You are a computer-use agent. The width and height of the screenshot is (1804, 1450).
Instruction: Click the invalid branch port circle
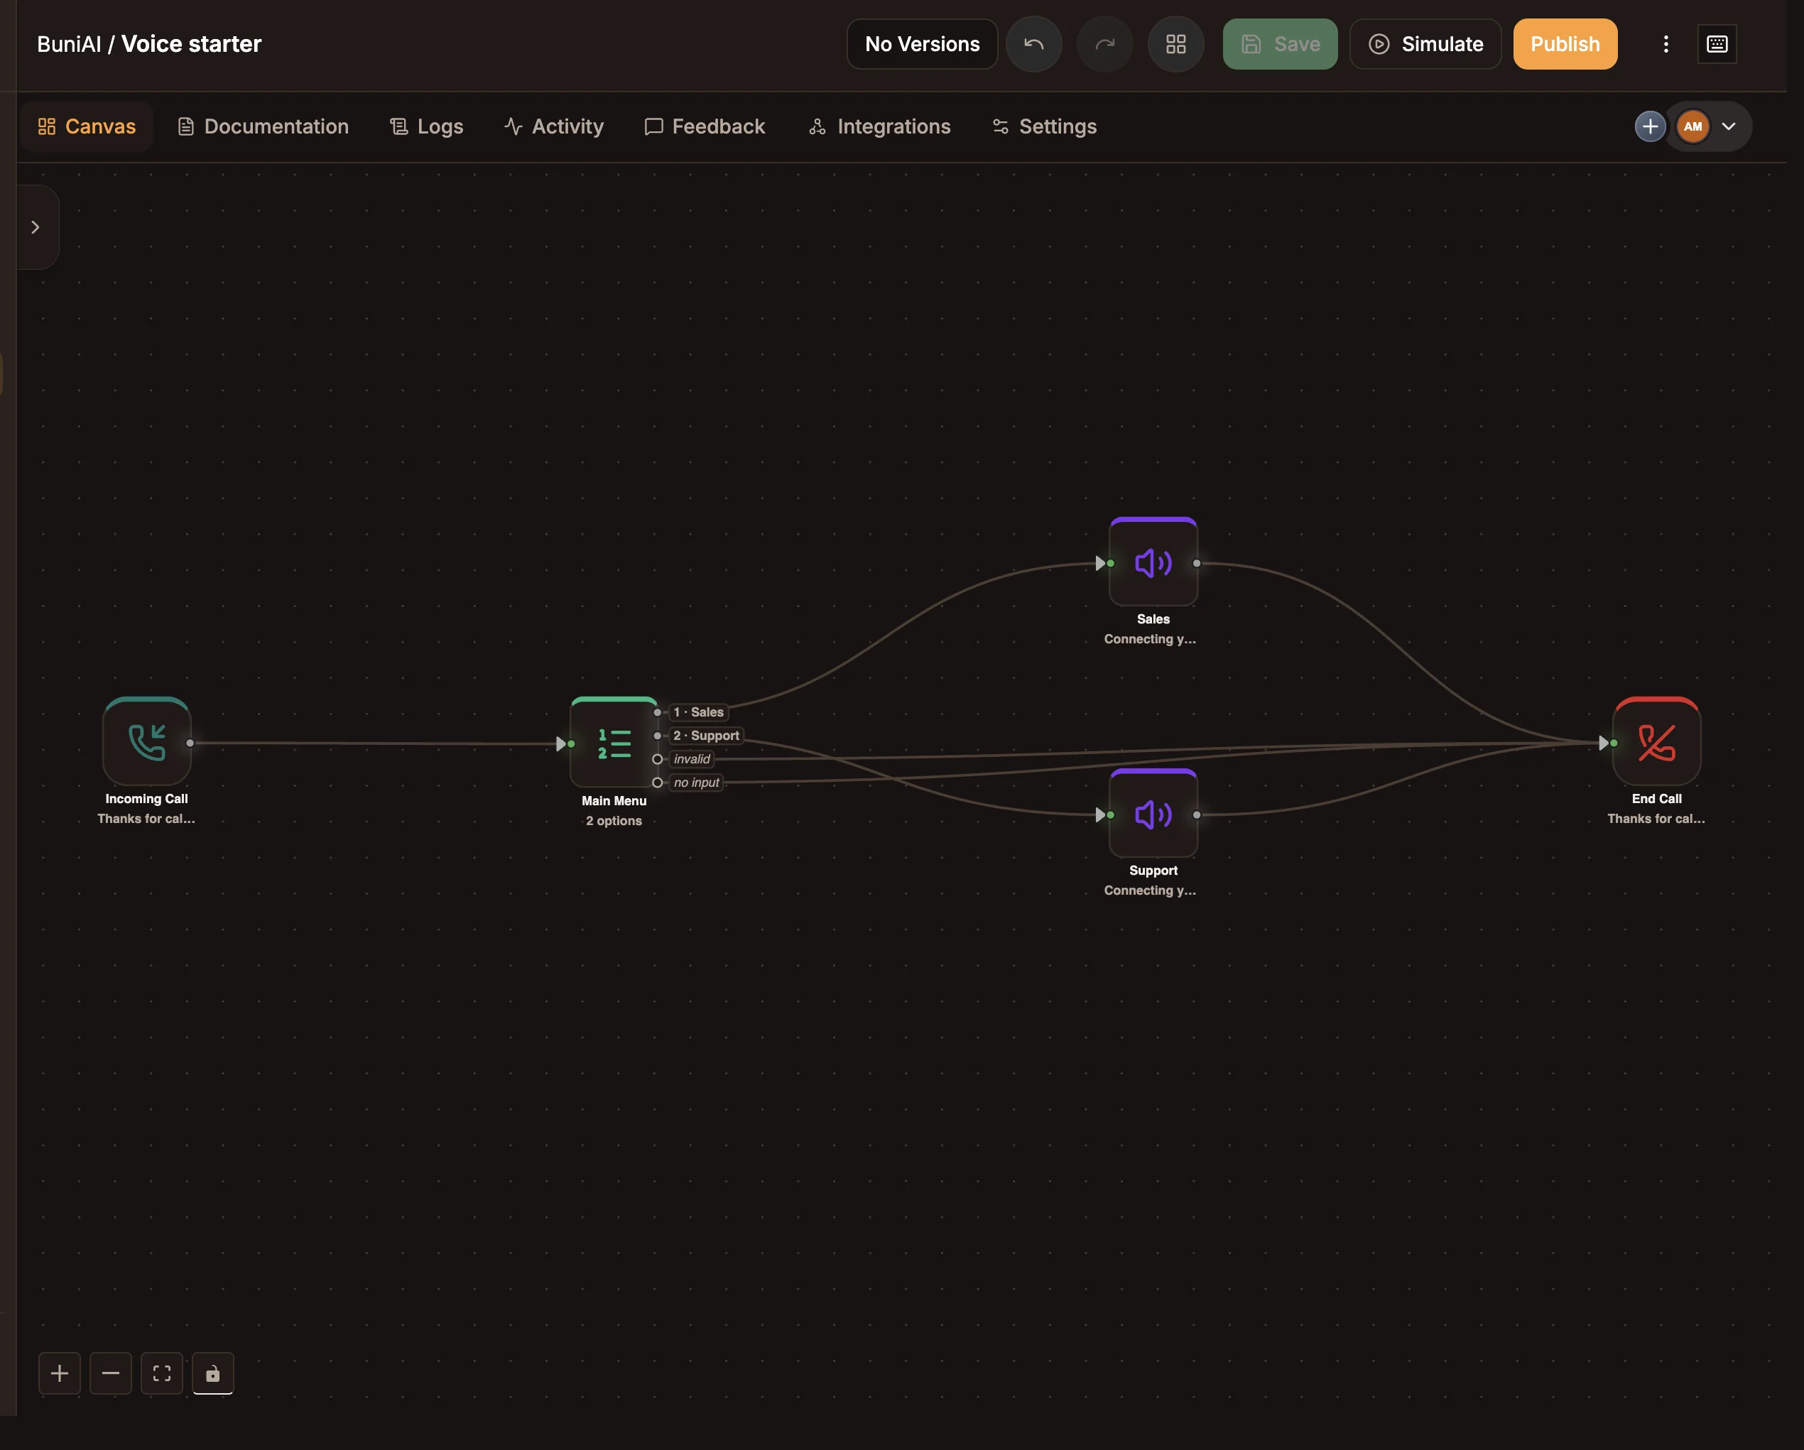click(657, 759)
